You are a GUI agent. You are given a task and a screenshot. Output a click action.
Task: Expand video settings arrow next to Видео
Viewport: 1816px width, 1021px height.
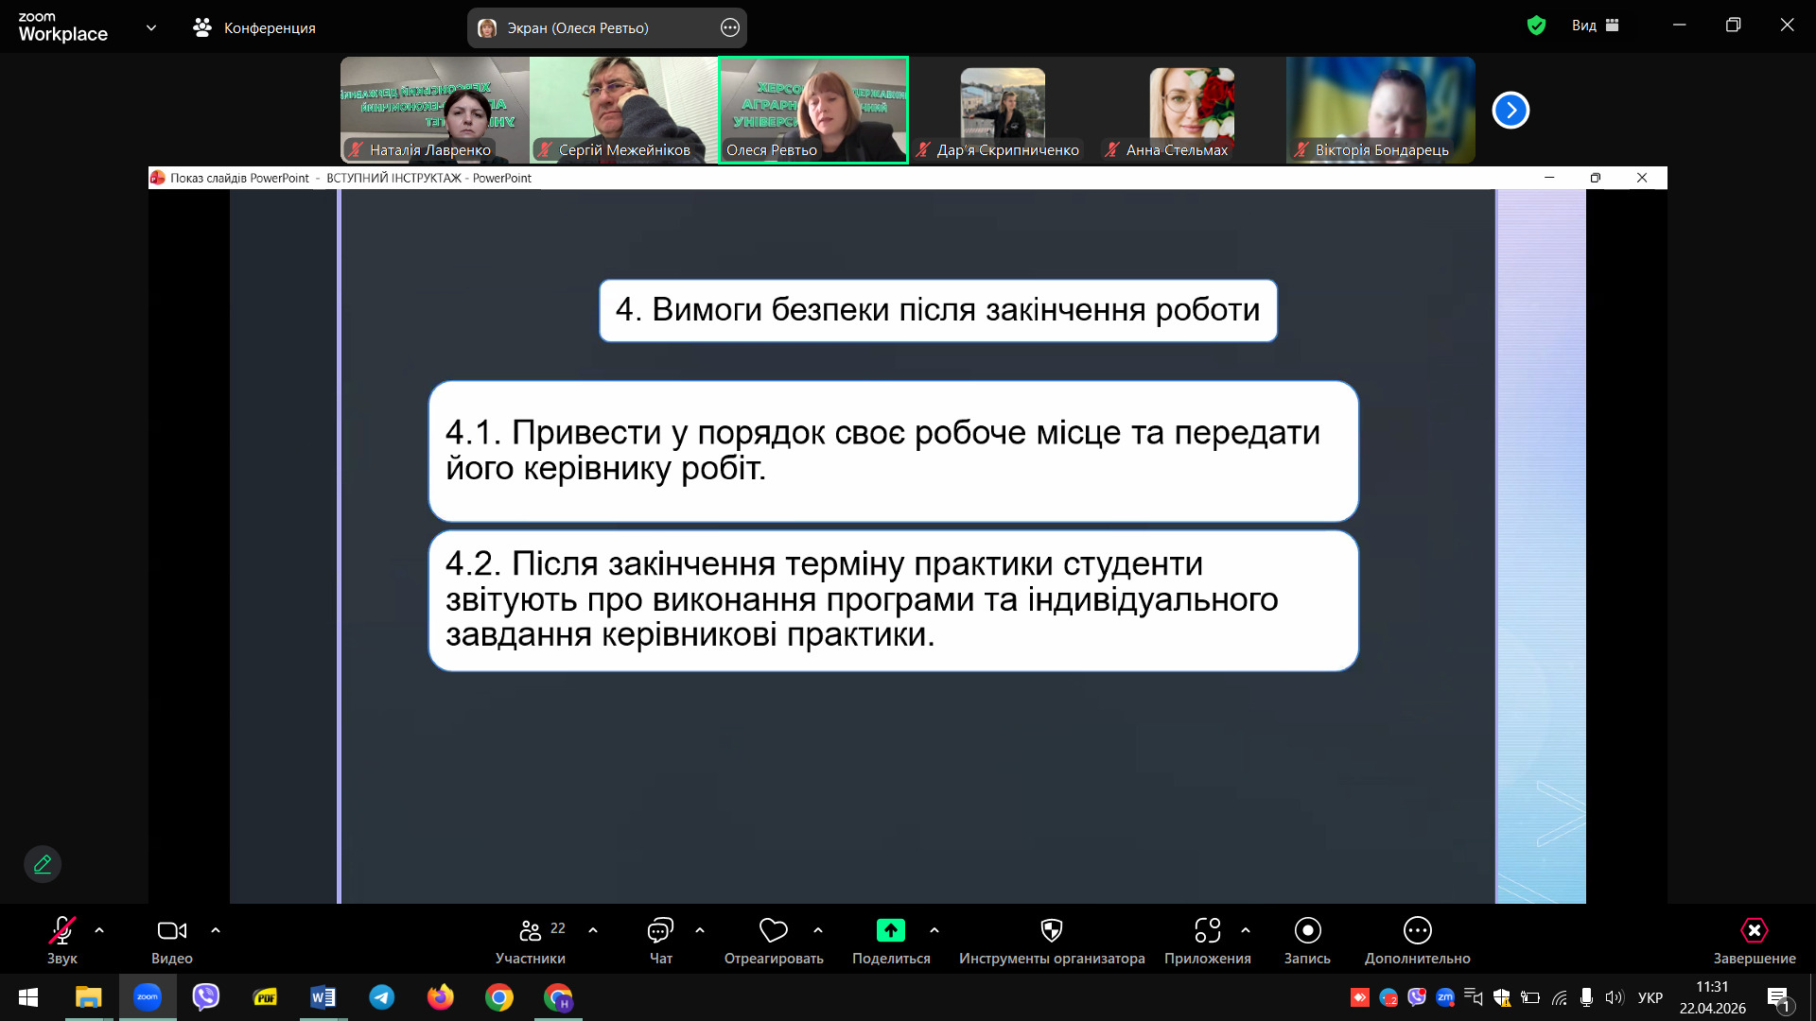[216, 931]
